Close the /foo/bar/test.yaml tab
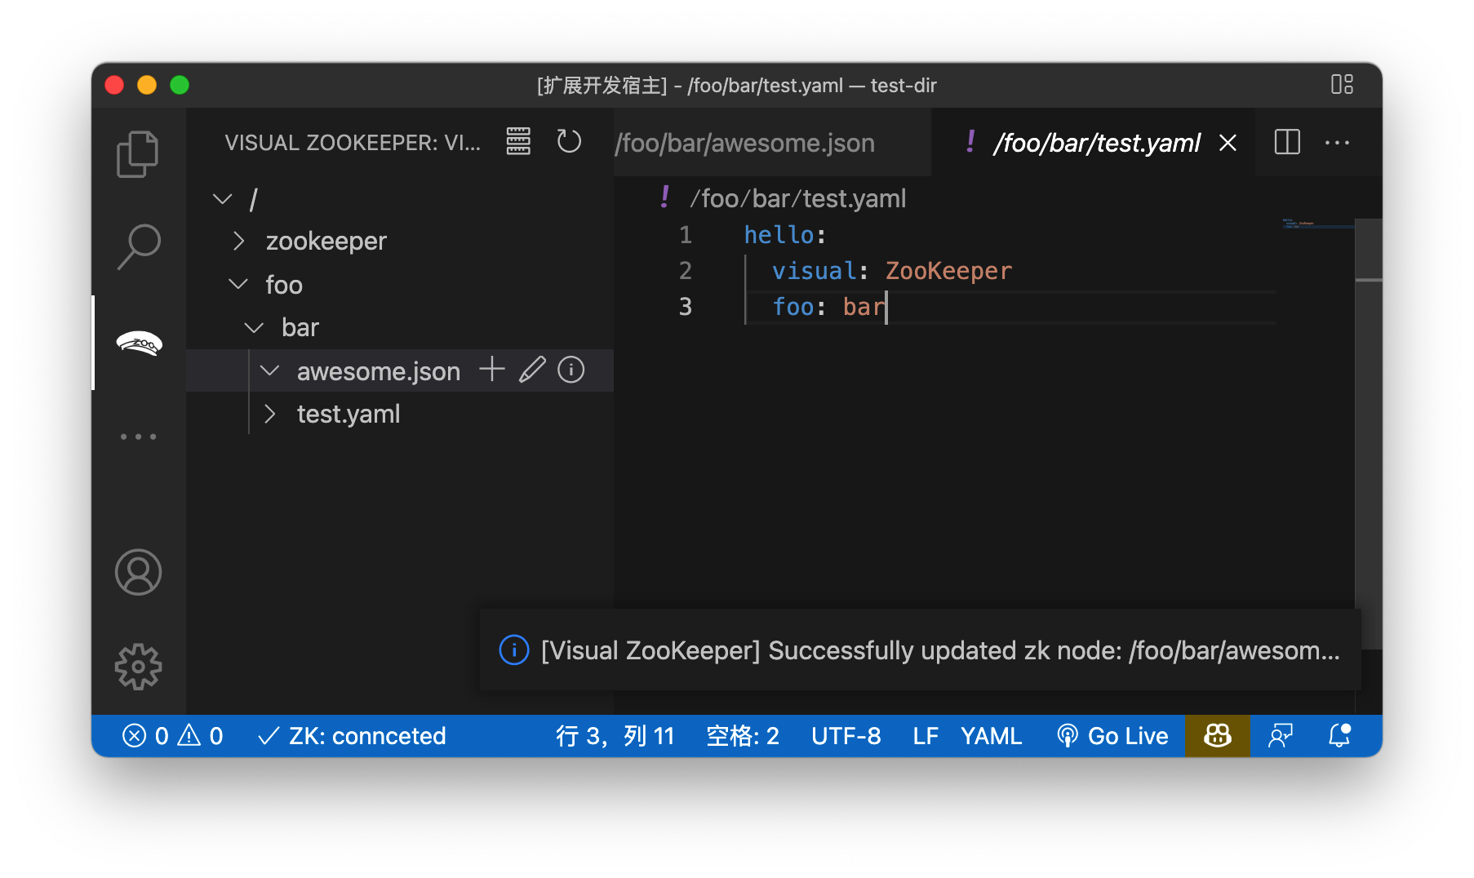 (x=1228, y=143)
